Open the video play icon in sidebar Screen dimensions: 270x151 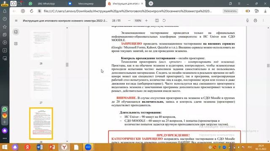[5, 42]
